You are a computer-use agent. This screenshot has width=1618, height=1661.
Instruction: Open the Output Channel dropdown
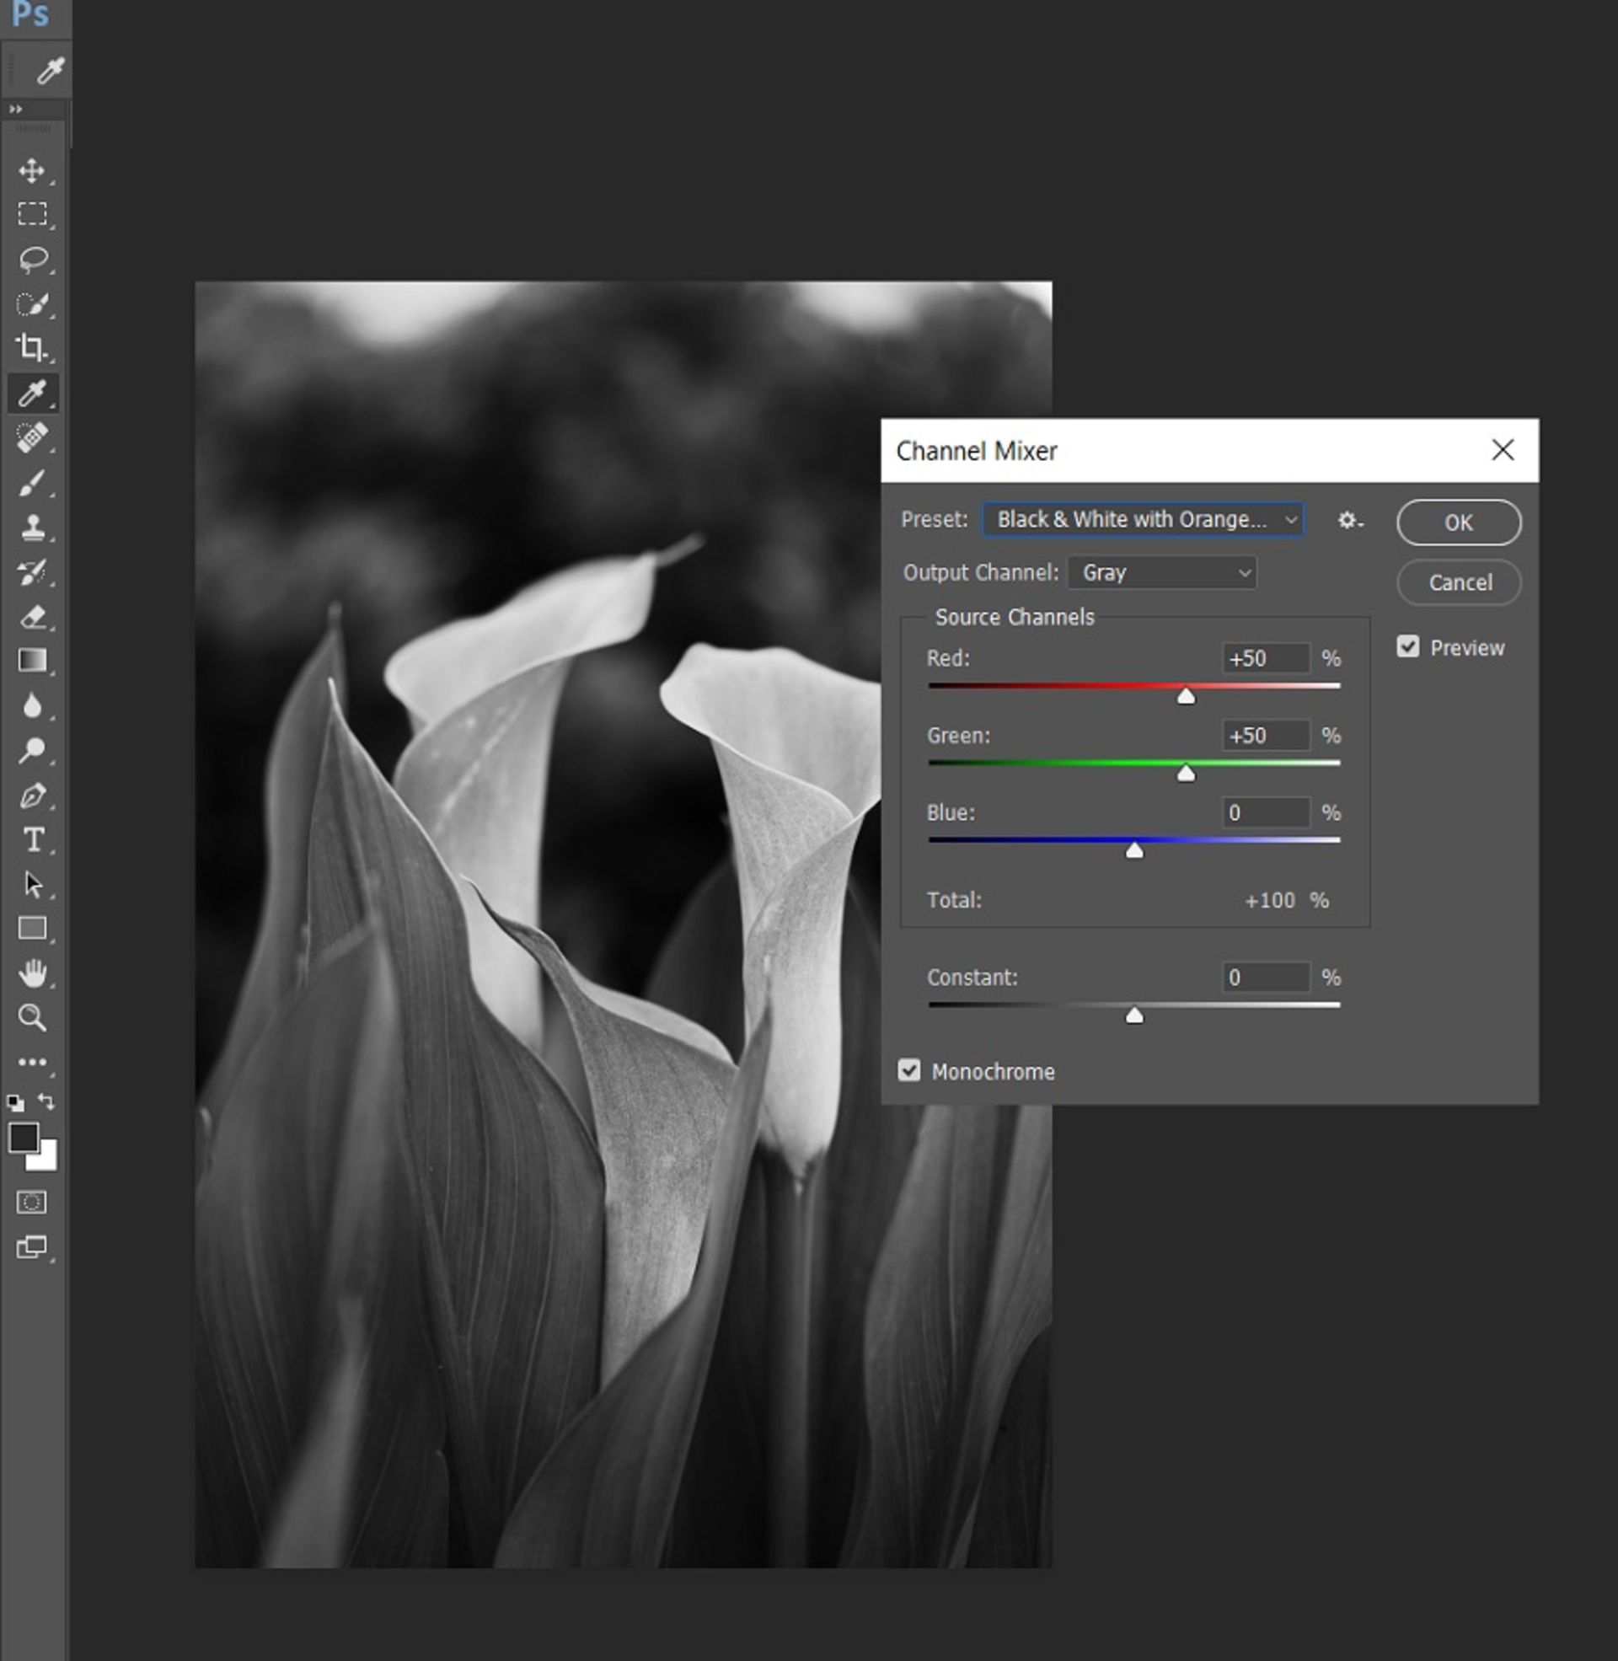[1161, 573]
